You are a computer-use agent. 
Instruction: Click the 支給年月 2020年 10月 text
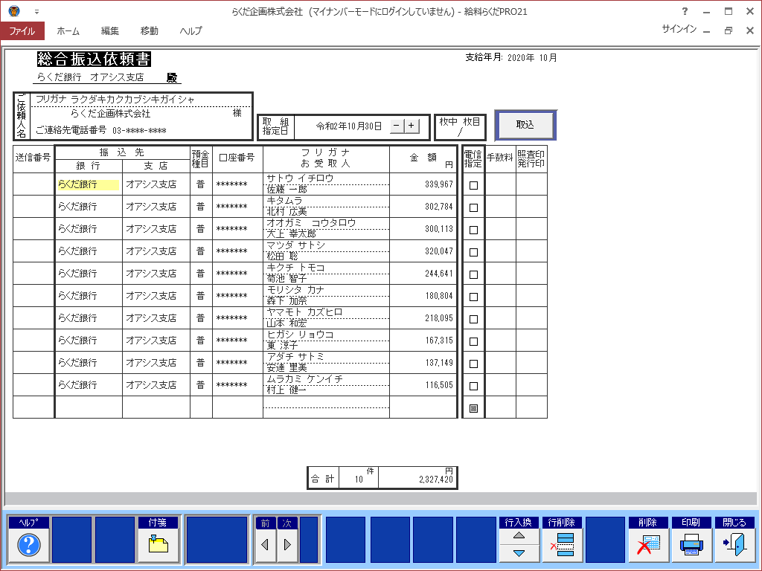(510, 58)
